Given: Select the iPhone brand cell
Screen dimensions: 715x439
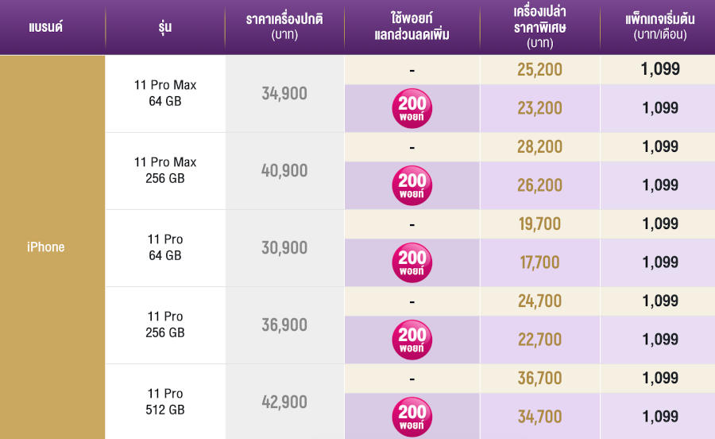Looking at the screenshot, I should pos(46,247).
